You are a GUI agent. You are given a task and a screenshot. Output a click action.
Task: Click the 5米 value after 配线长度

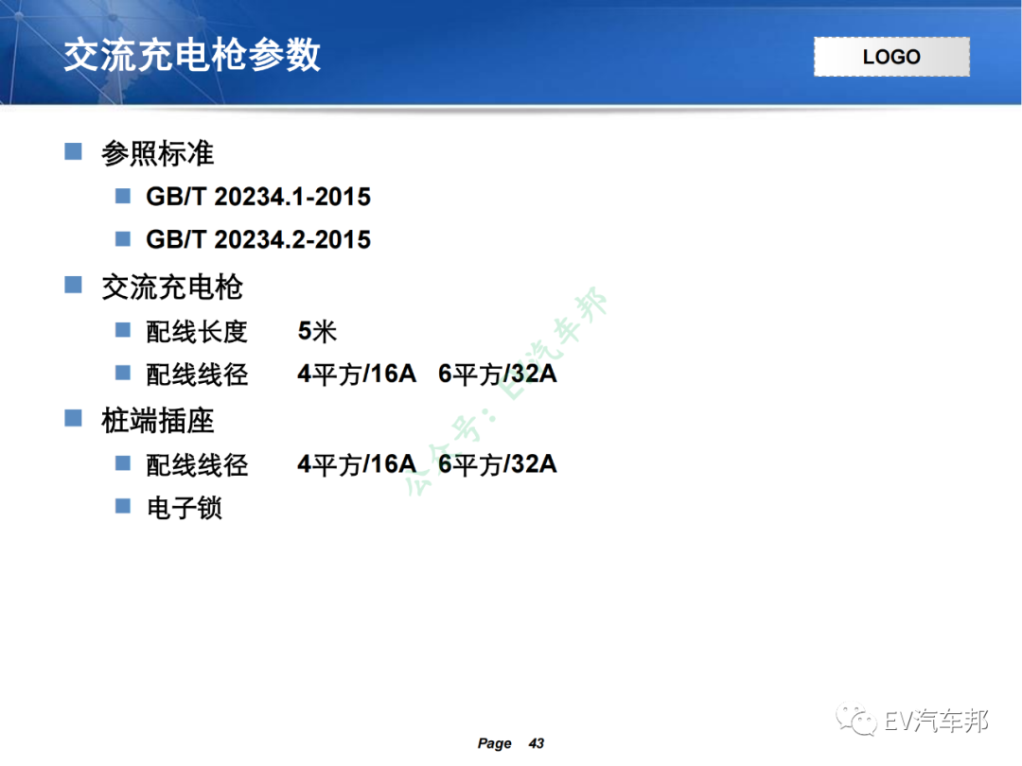coord(317,331)
